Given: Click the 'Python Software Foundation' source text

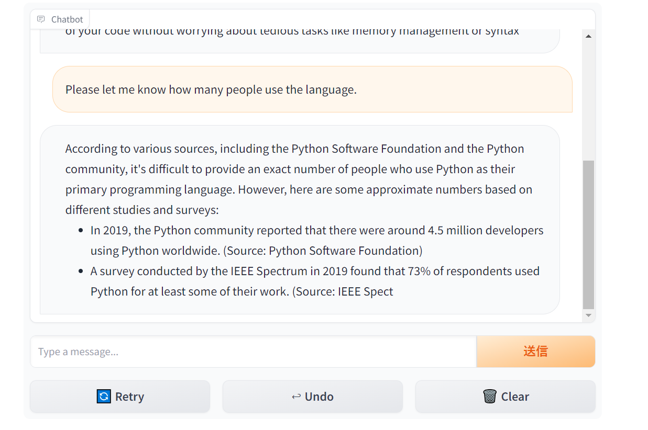Looking at the screenshot, I should (346, 251).
